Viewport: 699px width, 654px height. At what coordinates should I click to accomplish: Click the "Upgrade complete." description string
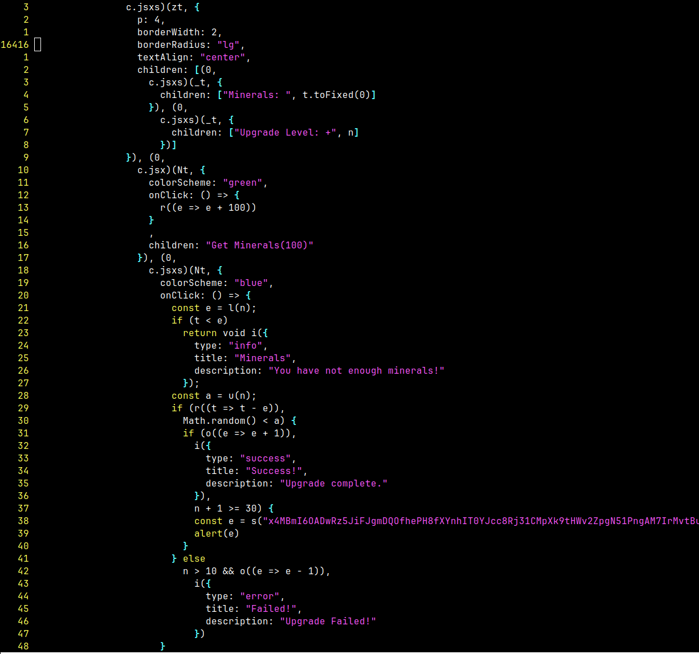[333, 483]
